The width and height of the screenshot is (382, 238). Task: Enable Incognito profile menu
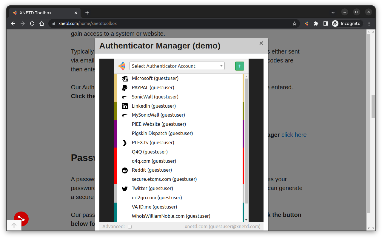(x=347, y=23)
